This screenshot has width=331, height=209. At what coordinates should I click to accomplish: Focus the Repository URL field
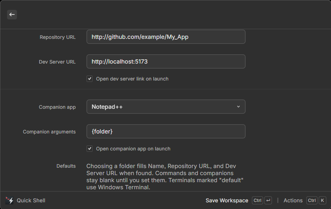pyautogui.click(x=166, y=37)
